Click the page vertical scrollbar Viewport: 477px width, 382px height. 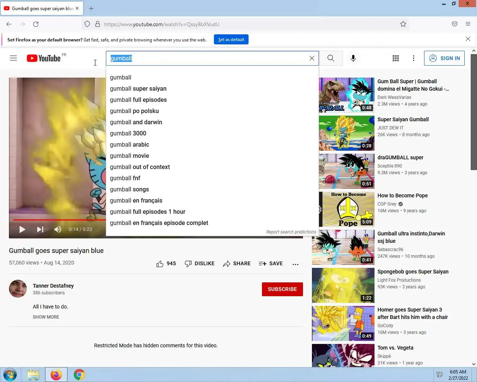pos(474,112)
